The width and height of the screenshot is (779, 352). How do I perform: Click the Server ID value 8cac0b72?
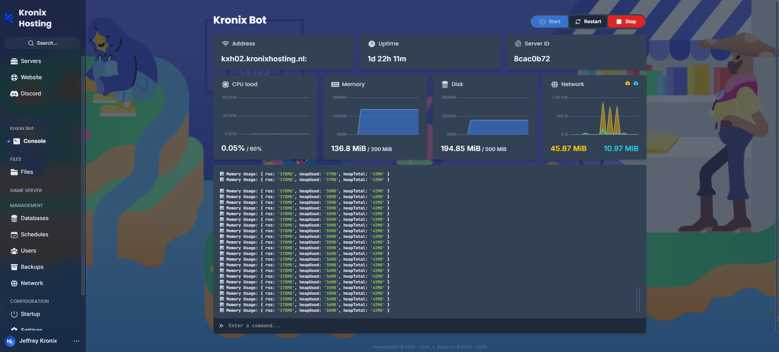(532, 59)
